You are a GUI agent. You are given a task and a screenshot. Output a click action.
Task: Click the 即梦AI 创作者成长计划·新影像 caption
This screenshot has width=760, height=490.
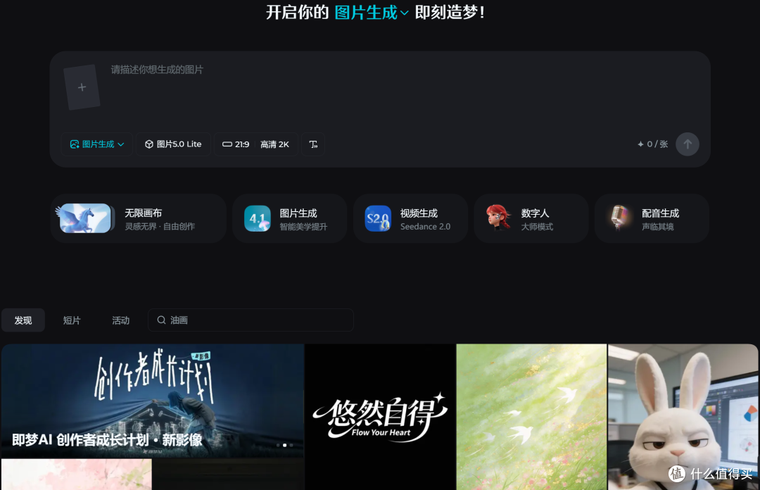[107, 440]
